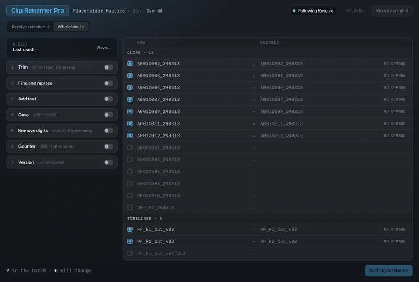Screen dimensions: 419x282
Task: Turn on the Add text step
Action: point(108,99)
